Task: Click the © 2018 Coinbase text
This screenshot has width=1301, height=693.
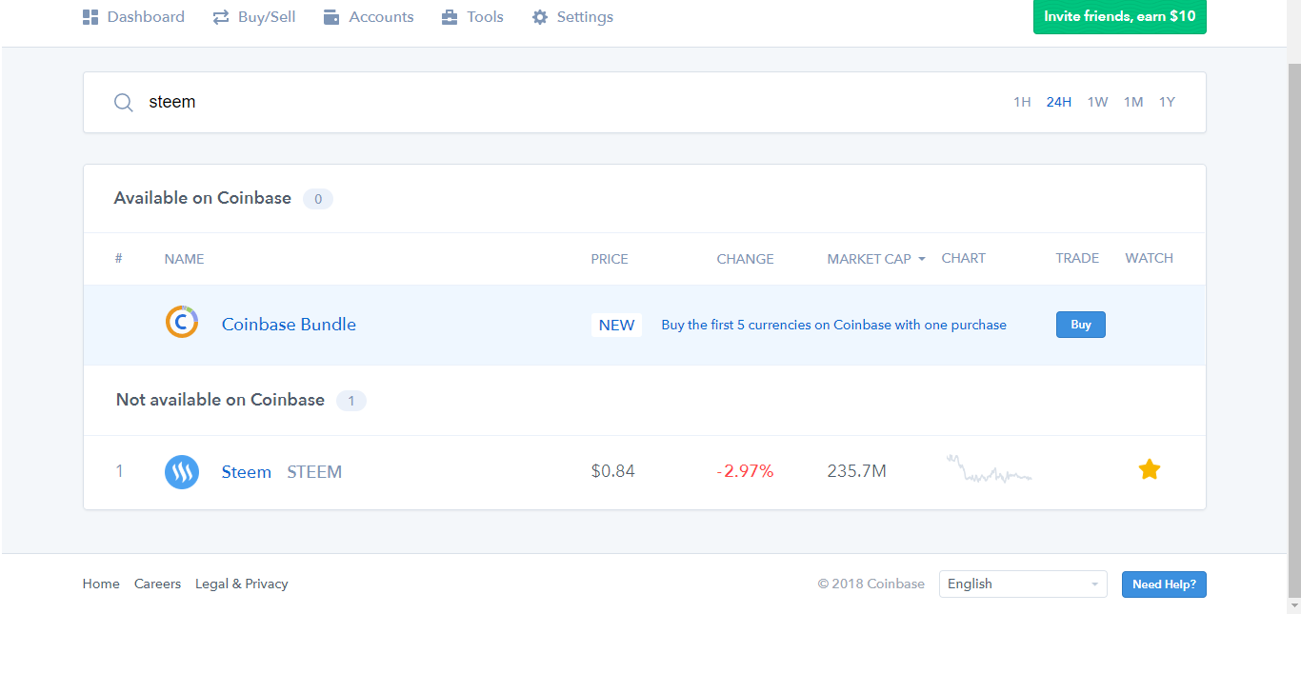Action: click(x=871, y=584)
